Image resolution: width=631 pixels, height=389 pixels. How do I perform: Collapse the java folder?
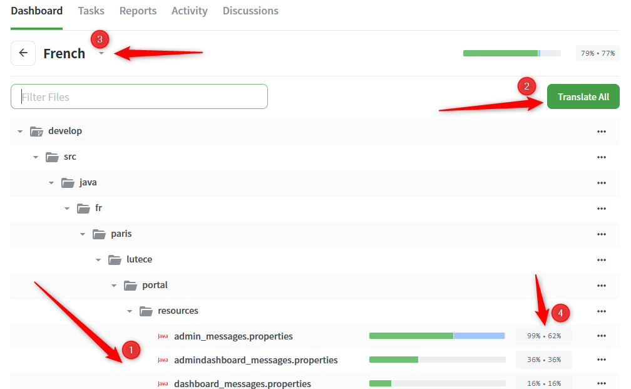coord(51,182)
